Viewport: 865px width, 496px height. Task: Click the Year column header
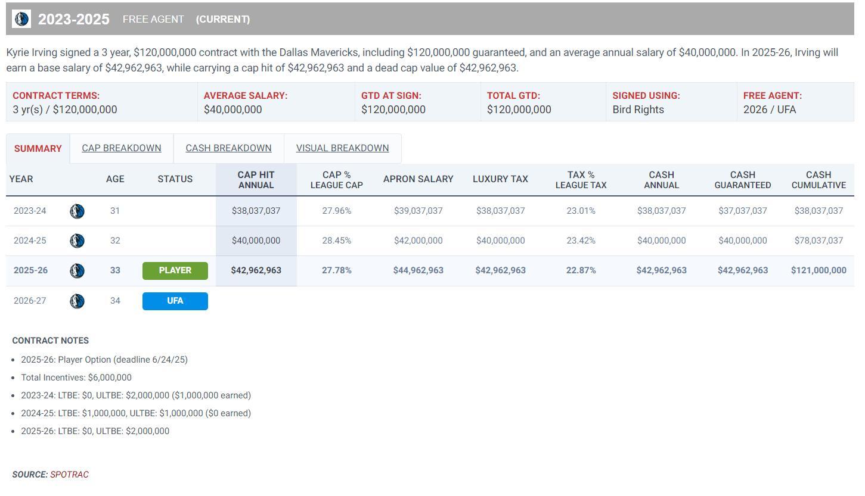21,179
